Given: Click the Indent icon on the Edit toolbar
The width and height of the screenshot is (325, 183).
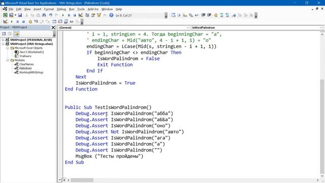Looking at the screenshot, I should tap(203, 15).
